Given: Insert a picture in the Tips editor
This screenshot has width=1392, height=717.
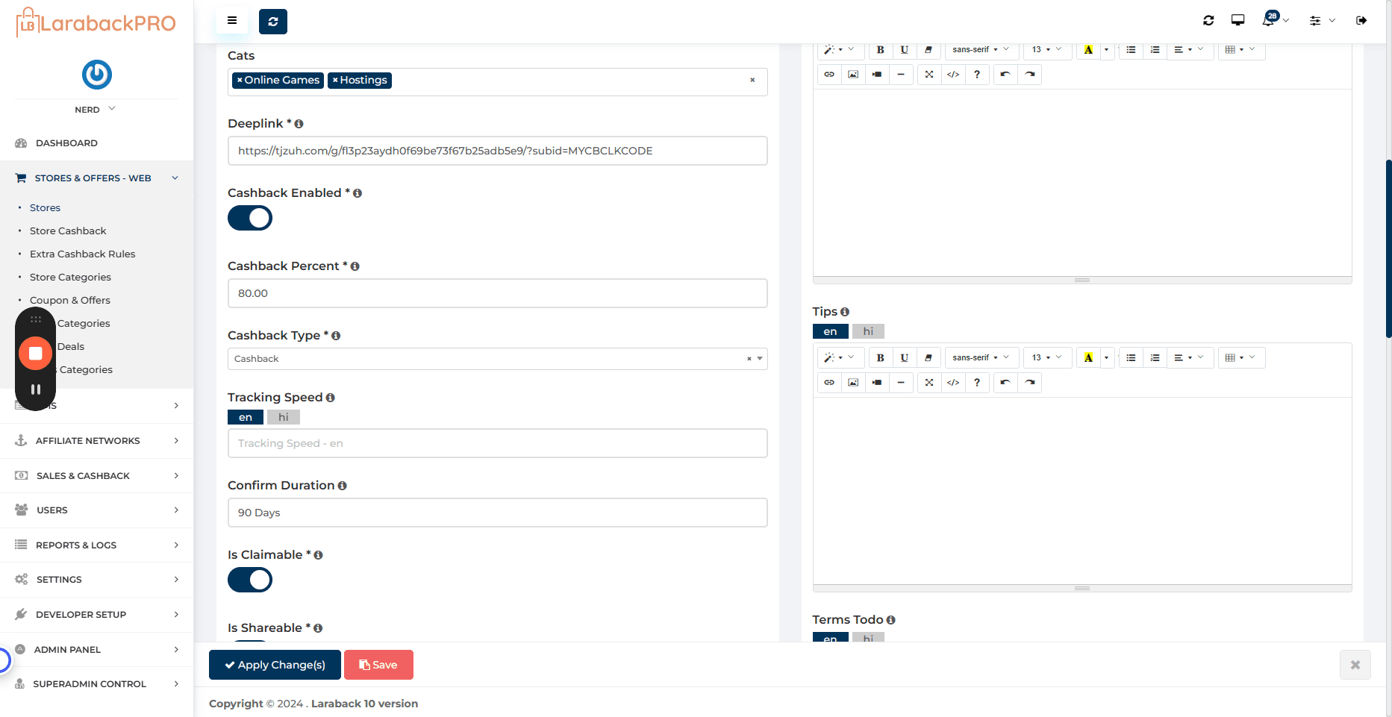Looking at the screenshot, I should (853, 383).
